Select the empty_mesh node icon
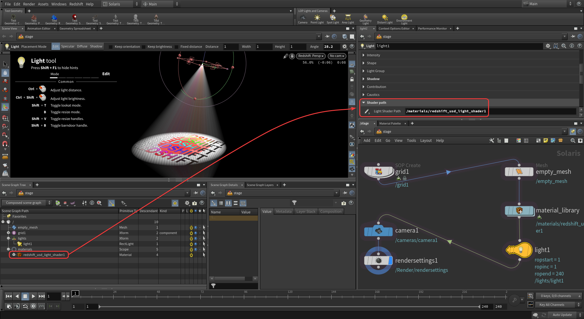 click(519, 172)
